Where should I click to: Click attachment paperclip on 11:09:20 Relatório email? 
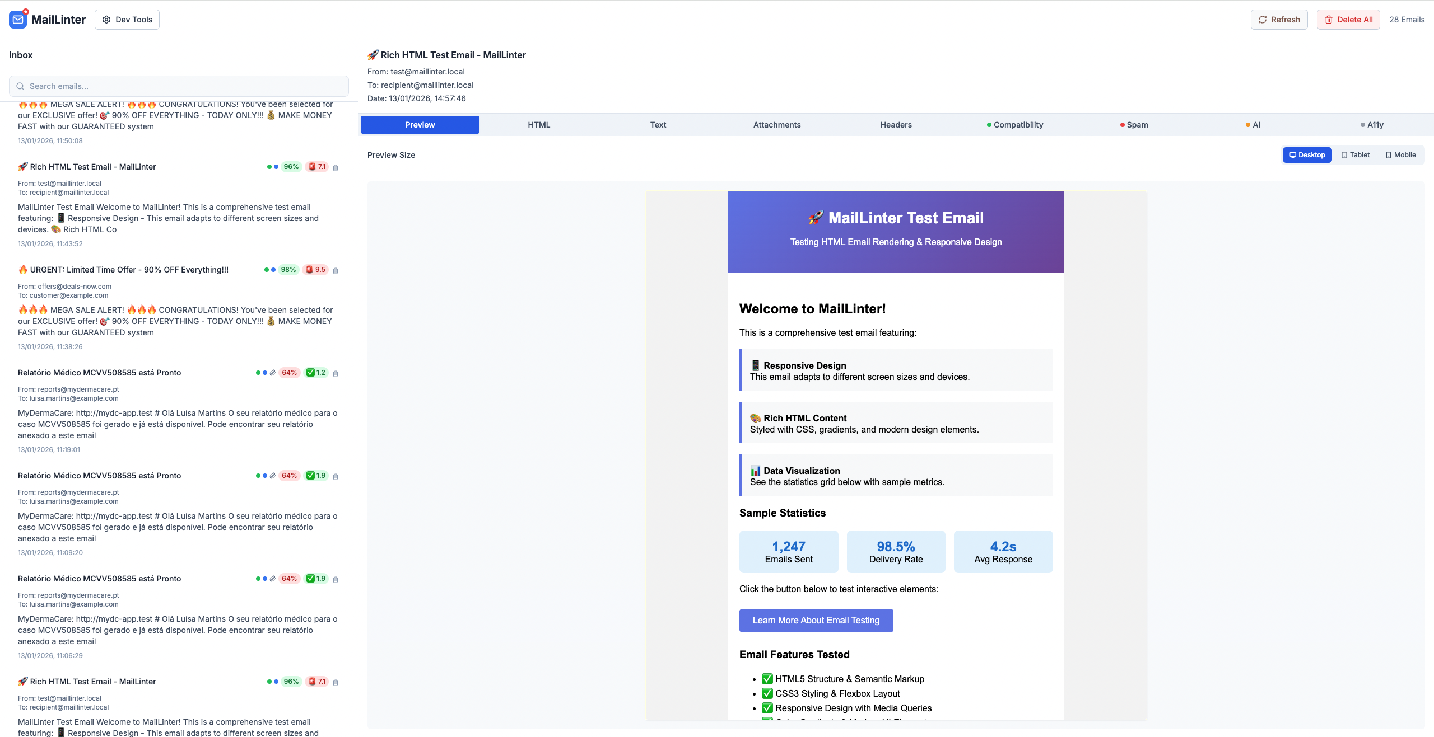pyautogui.click(x=273, y=476)
